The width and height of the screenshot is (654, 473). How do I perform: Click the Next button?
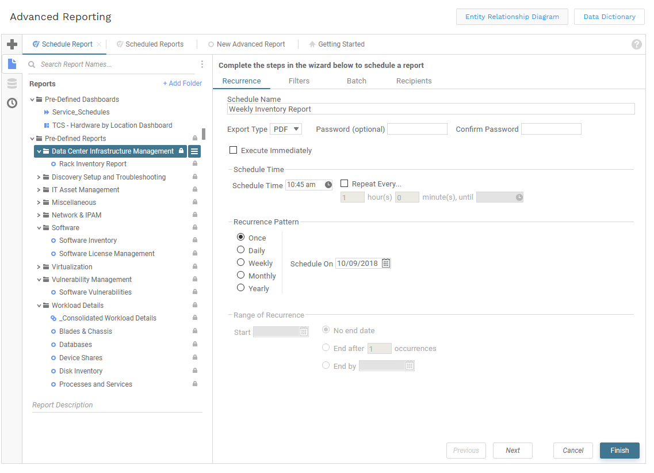coord(513,451)
